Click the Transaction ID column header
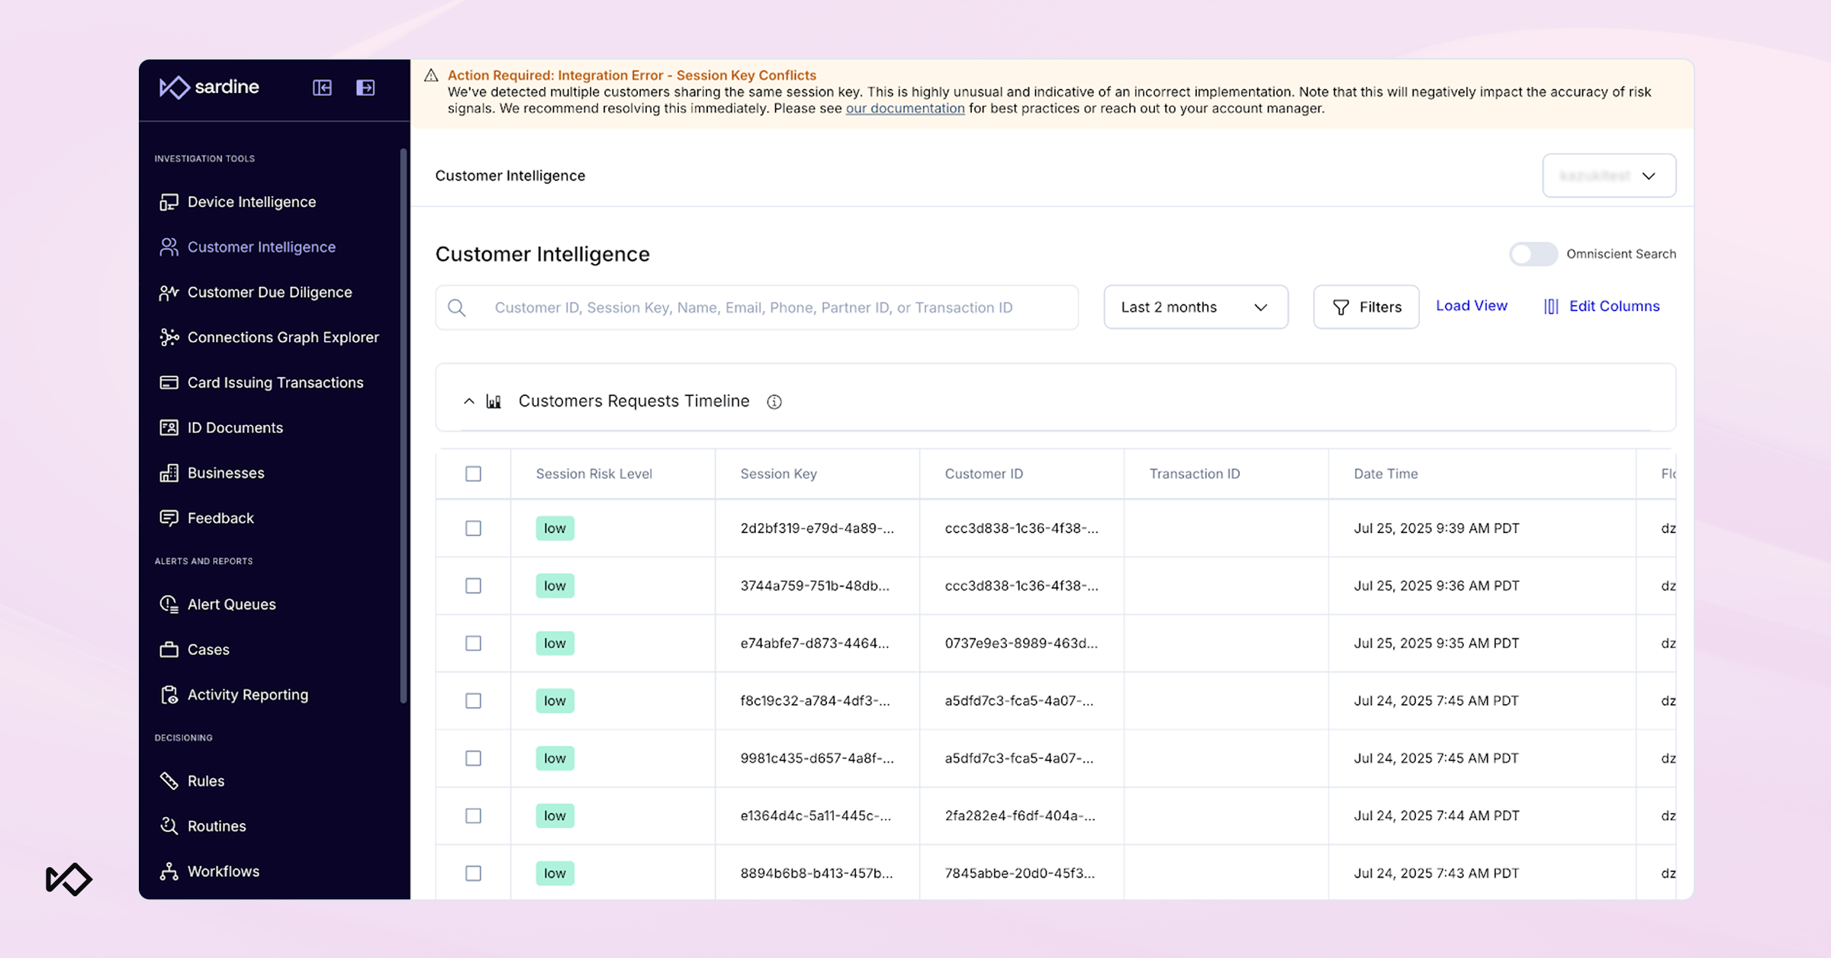Viewport: 1831px width, 958px height. pos(1195,474)
